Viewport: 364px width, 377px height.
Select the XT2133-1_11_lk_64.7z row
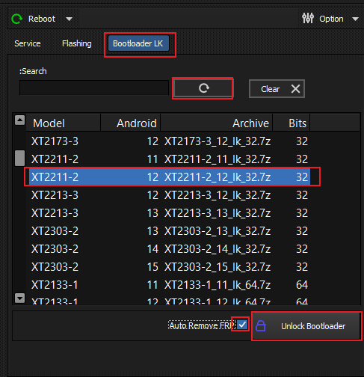(x=170, y=285)
